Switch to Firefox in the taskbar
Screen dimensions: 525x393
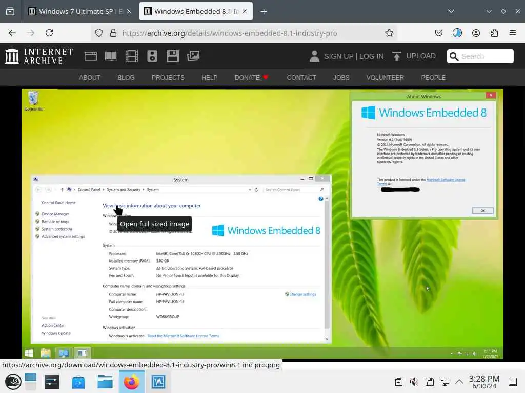[132, 382]
